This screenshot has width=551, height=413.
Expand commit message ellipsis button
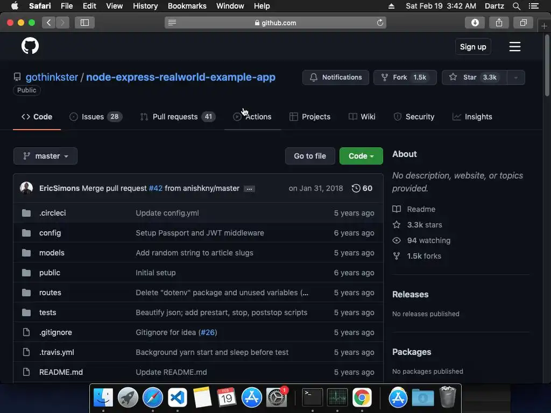coord(249,189)
